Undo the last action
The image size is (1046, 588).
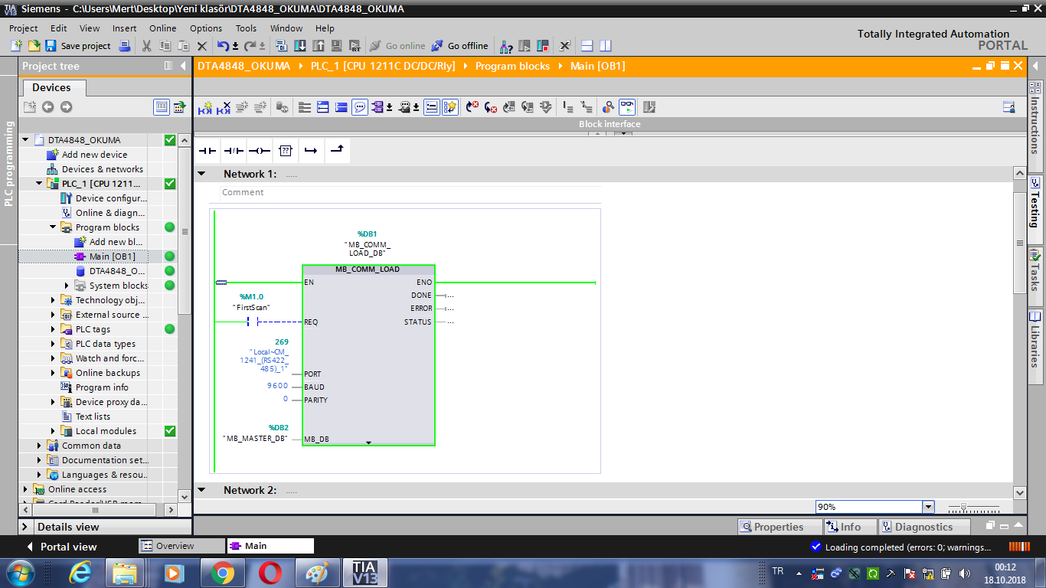click(223, 46)
